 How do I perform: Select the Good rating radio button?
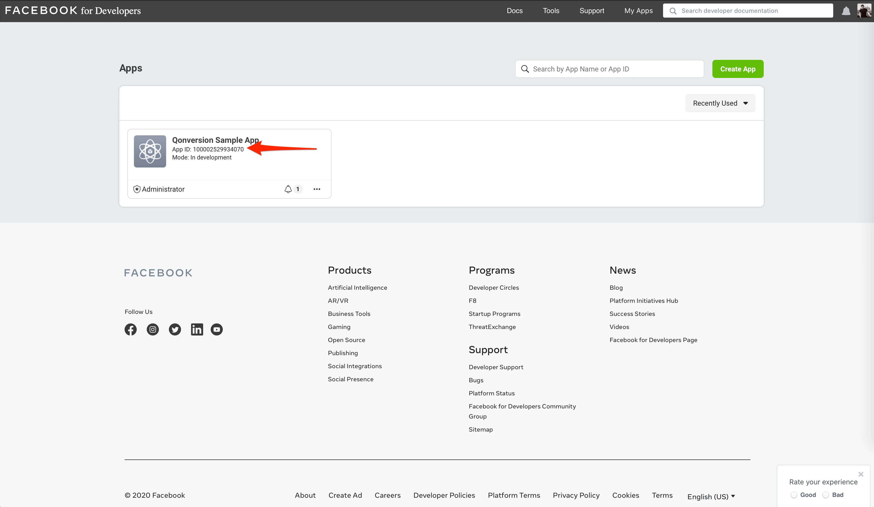(x=793, y=495)
